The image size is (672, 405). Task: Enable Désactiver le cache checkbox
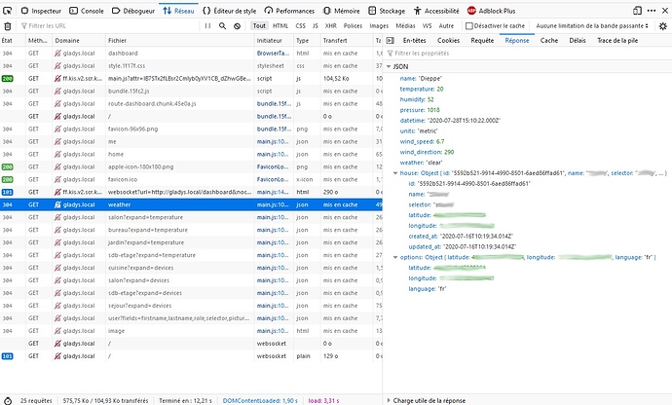468,26
